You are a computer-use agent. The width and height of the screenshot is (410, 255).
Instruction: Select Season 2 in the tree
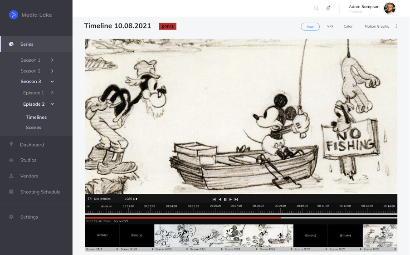click(x=30, y=71)
